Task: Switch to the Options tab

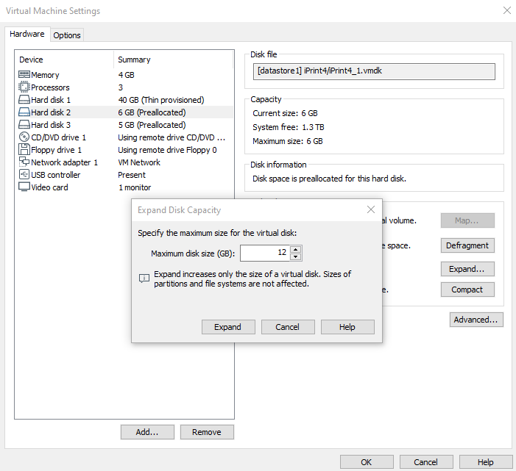Action: coord(67,35)
